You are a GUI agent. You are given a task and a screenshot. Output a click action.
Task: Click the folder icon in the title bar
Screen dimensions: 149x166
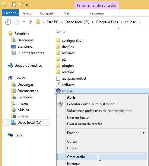click(x=4, y=5)
